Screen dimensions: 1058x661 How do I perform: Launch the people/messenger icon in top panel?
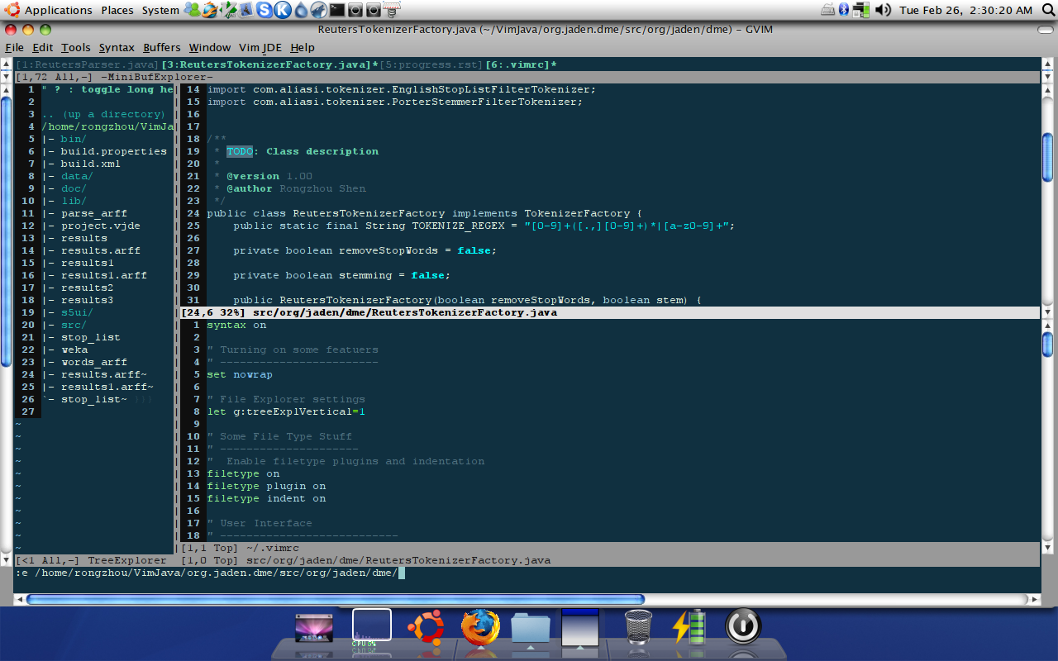pos(192,10)
